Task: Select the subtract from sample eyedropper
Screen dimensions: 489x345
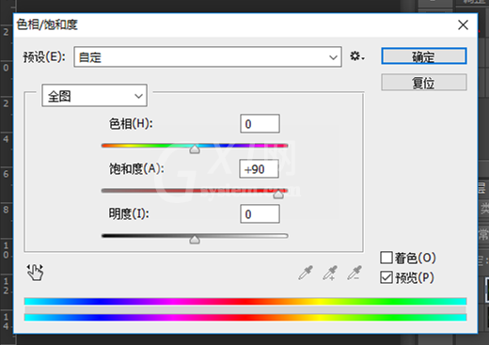Action: pos(355,273)
